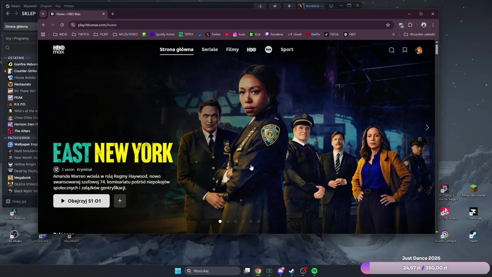This screenshot has height=277, width=492.
Task: Open the Gmail bookmark
Action: tap(295, 34)
